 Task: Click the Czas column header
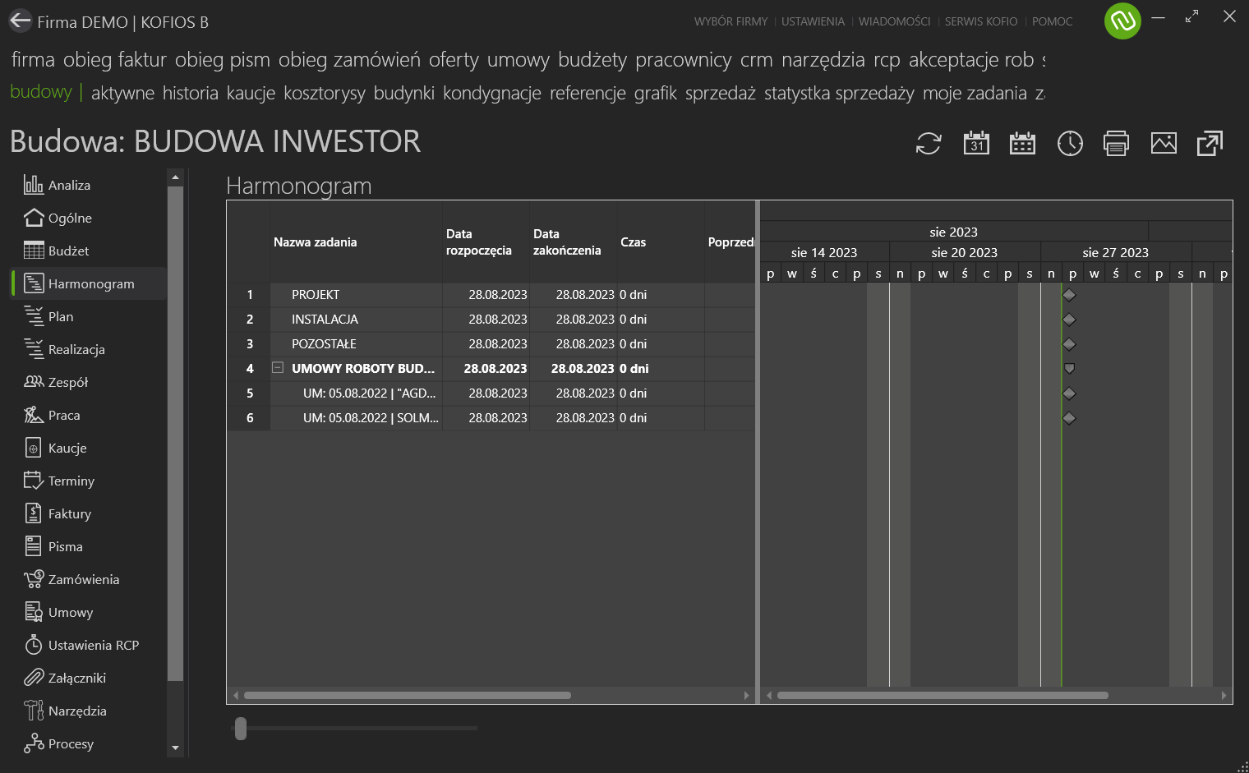[661, 242]
